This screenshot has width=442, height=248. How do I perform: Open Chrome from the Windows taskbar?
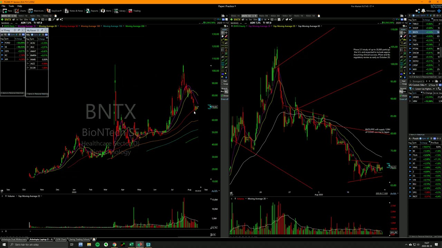tap(114, 245)
